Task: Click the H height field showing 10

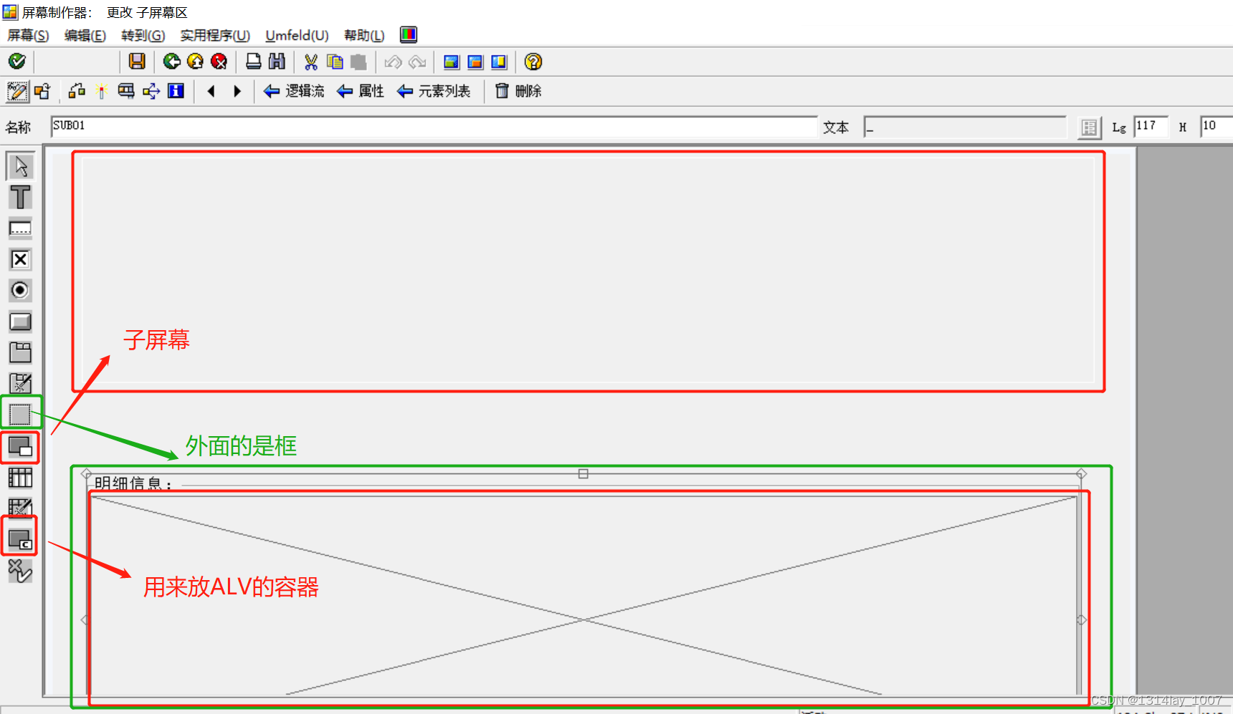Action: (1217, 127)
